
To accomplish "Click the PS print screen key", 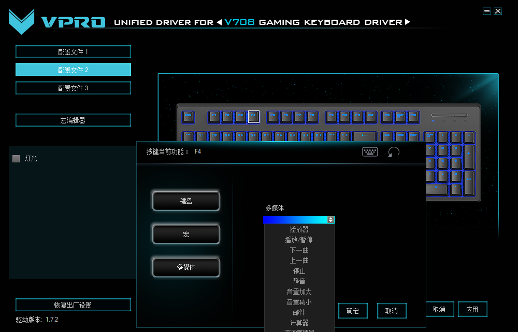I will click(x=387, y=117).
